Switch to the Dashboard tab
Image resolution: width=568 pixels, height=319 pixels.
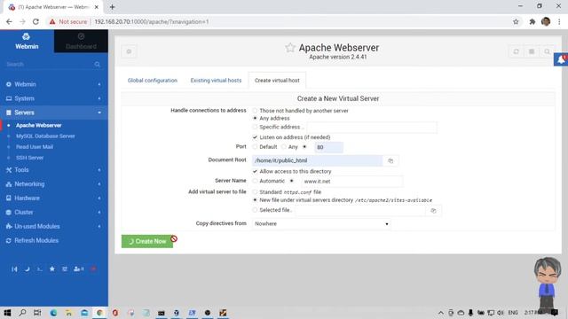(81, 42)
